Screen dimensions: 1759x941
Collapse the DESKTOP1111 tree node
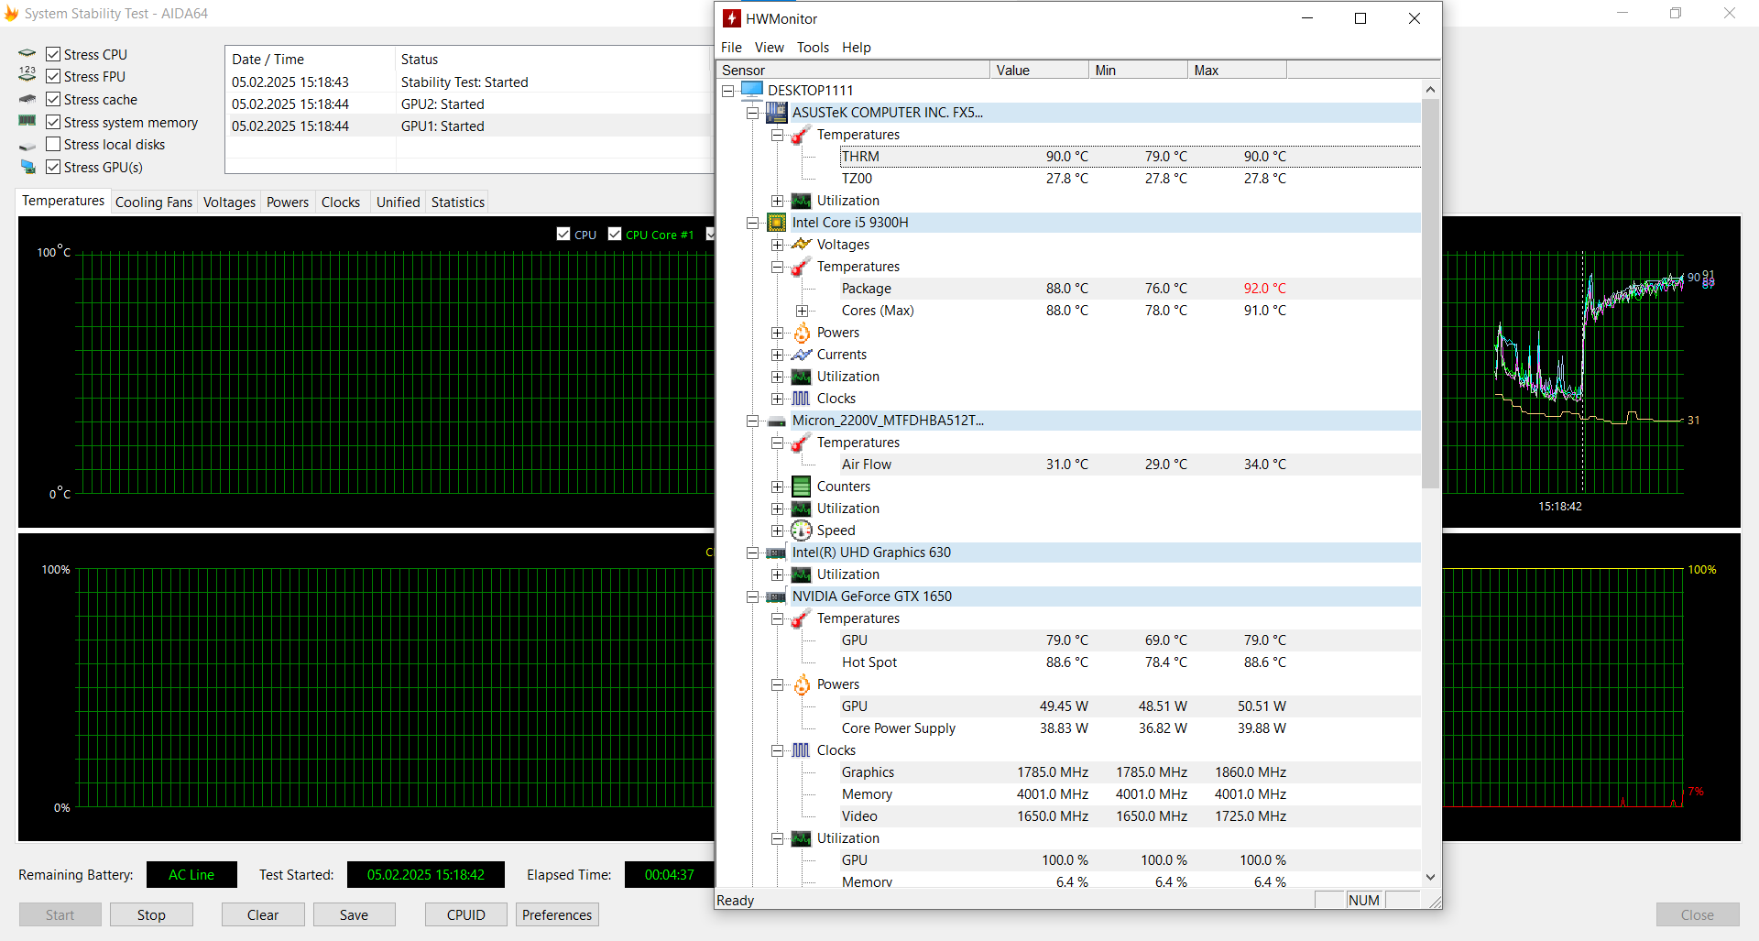coord(728,91)
